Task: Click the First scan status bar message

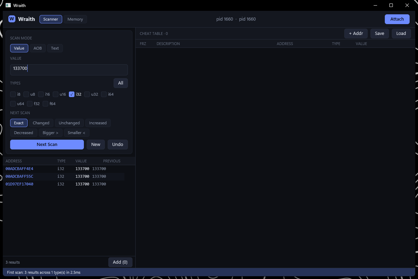Action: 44,272
